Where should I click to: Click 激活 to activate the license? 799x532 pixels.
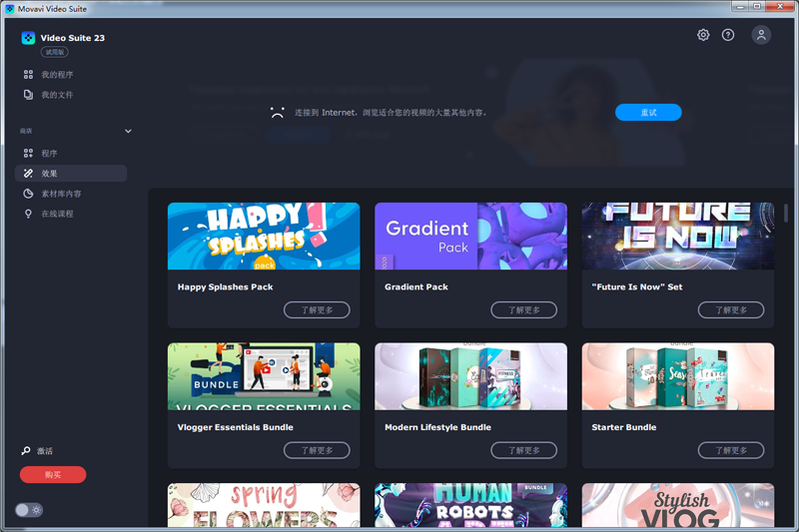coord(45,450)
